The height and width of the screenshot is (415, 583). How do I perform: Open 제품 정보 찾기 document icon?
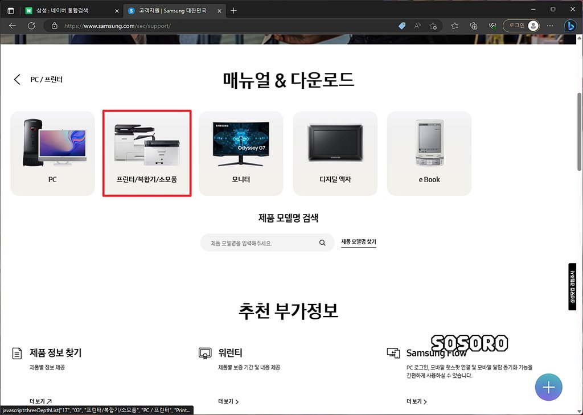click(17, 354)
